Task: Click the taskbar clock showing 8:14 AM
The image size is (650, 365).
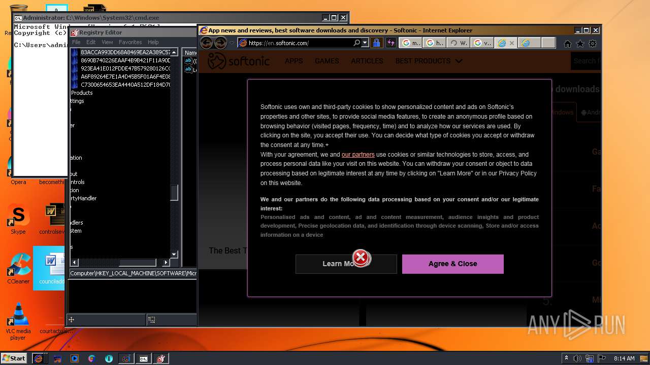Action: pos(624,358)
